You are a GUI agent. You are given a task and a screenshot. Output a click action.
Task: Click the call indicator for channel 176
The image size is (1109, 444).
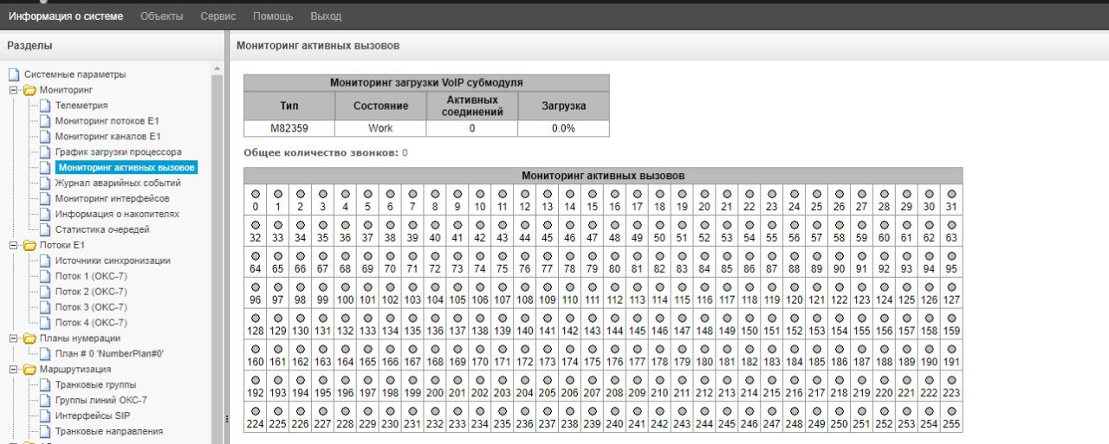pos(614,349)
